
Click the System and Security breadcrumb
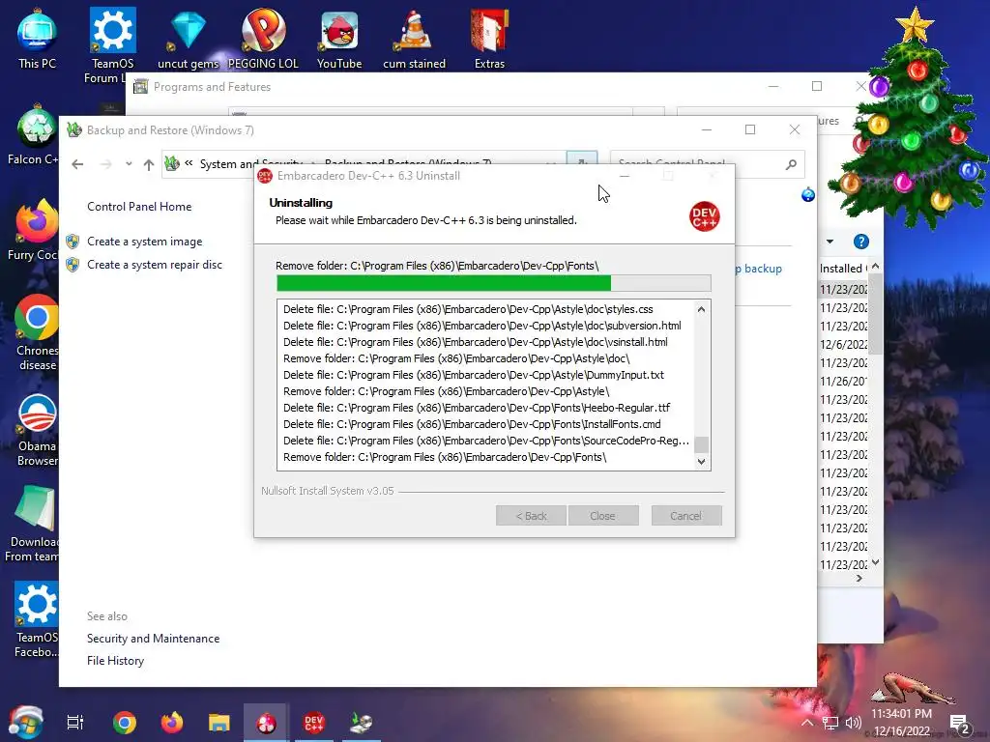point(250,163)
